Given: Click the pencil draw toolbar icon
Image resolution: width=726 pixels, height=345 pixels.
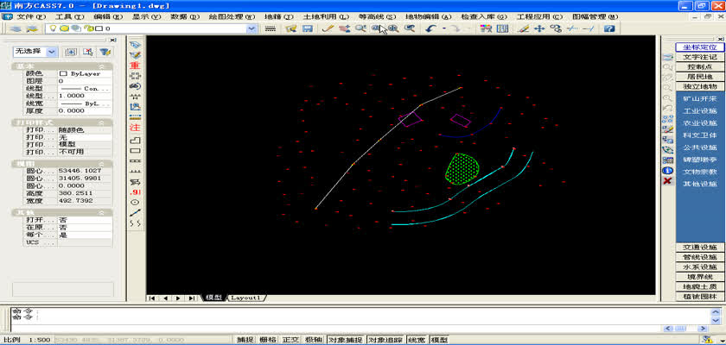Looking at the screenshot, I should (x=328, y=28).
